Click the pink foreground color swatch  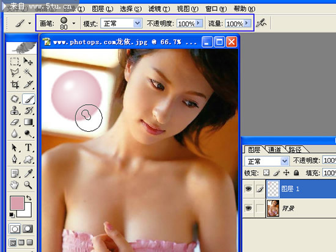click(x=17, y=203)
